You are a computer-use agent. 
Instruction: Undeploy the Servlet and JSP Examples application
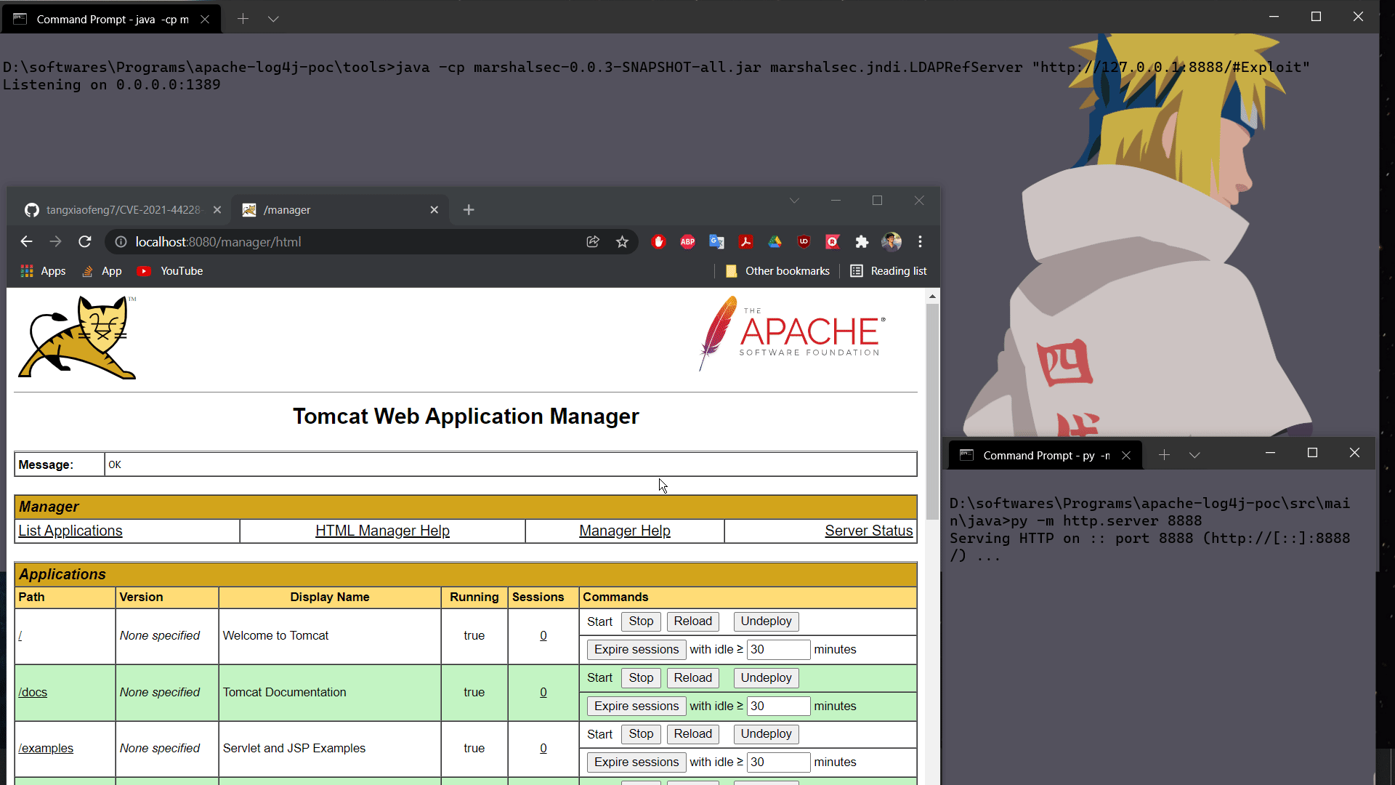pos(766,734)
